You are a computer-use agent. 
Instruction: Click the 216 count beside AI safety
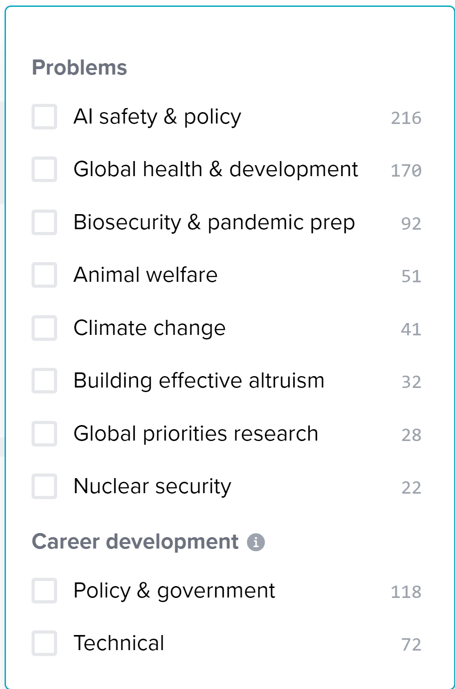406,118
